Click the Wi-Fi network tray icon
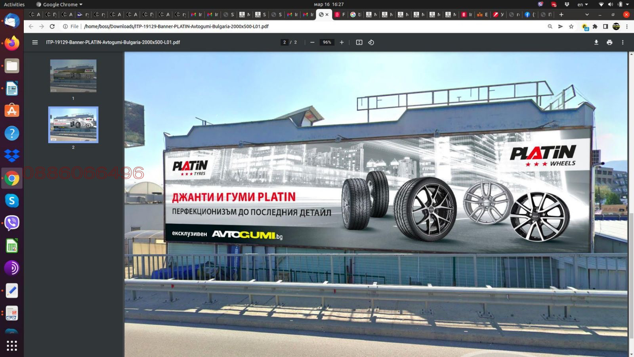The height and width of the screenshot is (357, 634). click(x=601, y=4)
